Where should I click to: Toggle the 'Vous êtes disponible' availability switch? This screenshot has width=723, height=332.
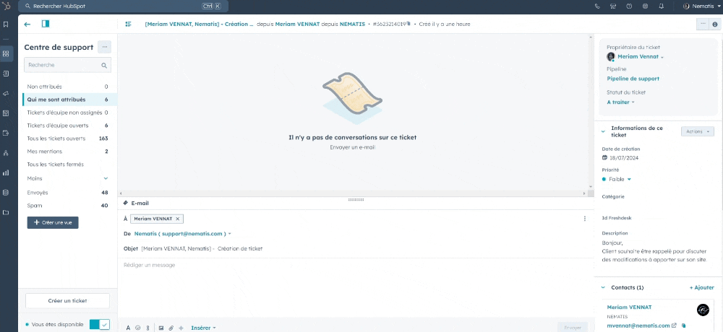[99, 325]
